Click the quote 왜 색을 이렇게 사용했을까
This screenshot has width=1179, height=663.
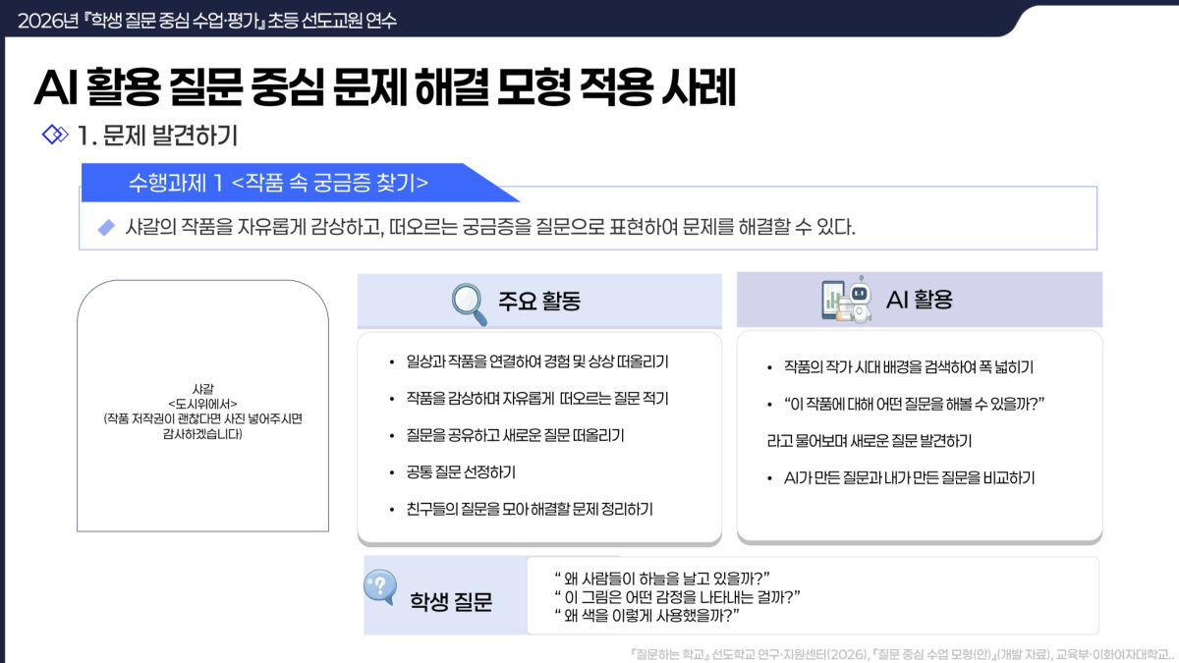(x=646, y=617)
